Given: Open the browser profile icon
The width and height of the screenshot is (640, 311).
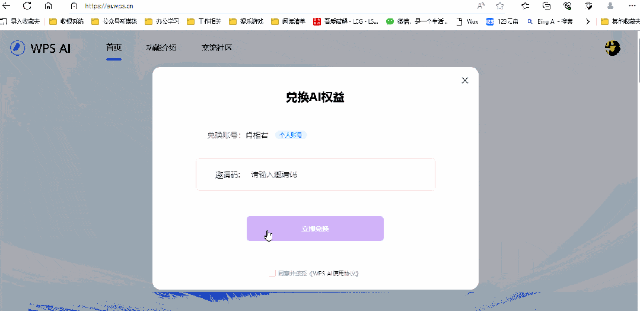Looking at the screenshot, I should [x=610, y=6].
